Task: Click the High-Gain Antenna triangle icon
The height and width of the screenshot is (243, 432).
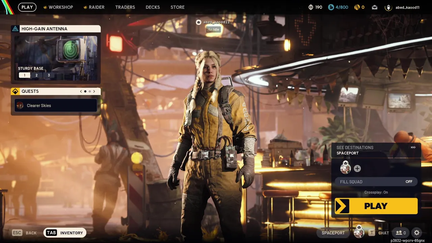Action: (15, 29)
